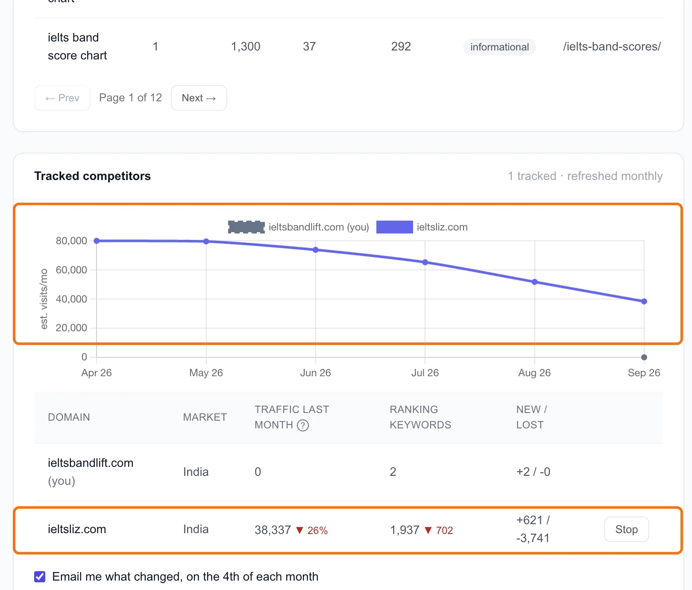Image resolution: width=692 pixels, height=590 pixels.
Task: Toggle the monthly email changes checkbox
Action: tap(40, 577)
